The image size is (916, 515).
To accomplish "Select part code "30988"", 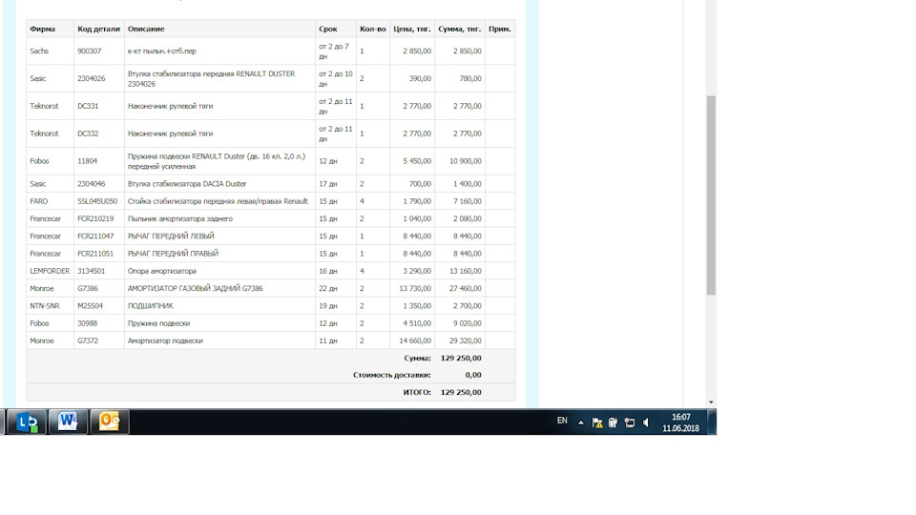I will (x=88, y=323).
